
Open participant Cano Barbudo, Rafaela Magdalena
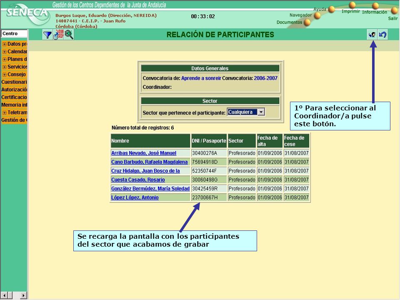pos(149,162)
